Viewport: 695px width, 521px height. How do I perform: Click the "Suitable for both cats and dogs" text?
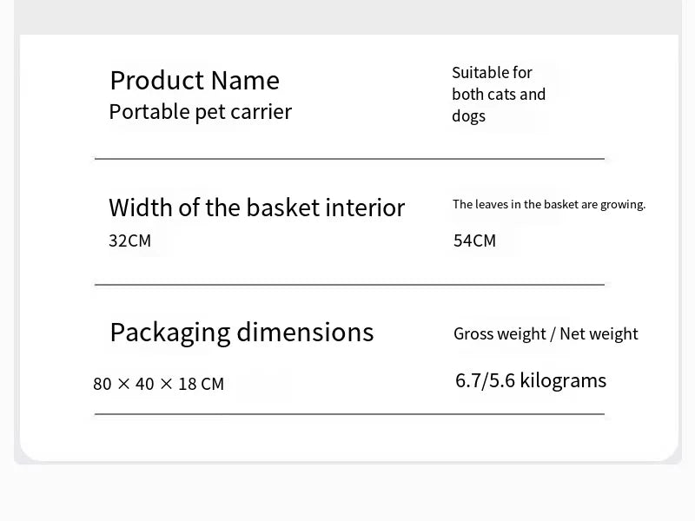(499, 95)
